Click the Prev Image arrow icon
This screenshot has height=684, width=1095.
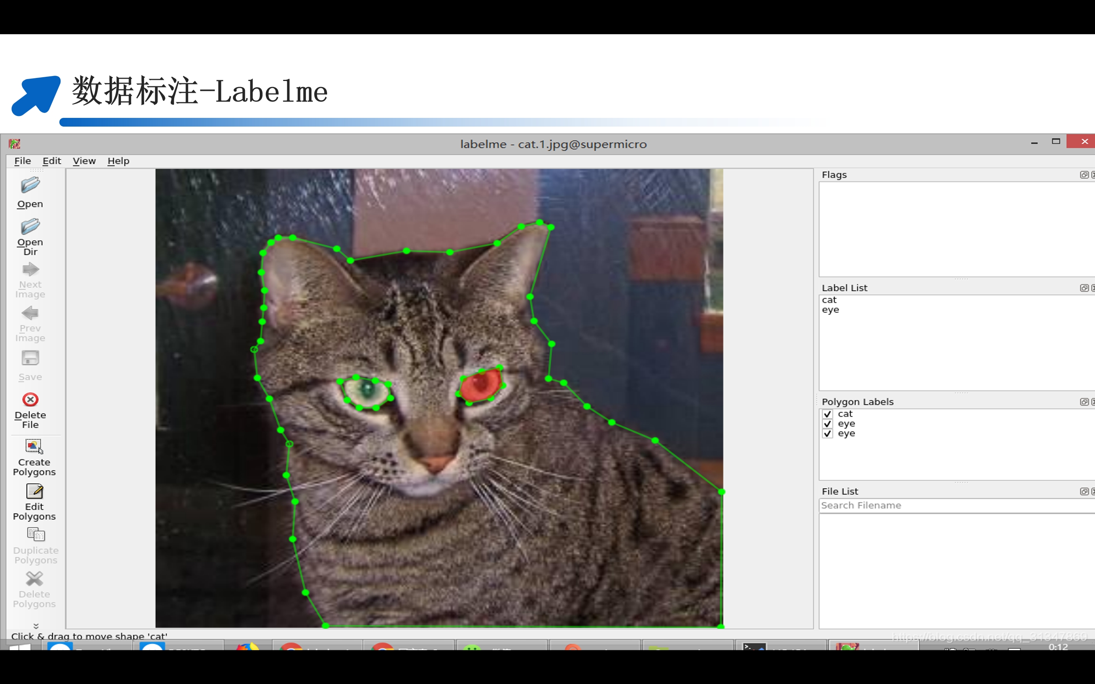tap(30, 314)
